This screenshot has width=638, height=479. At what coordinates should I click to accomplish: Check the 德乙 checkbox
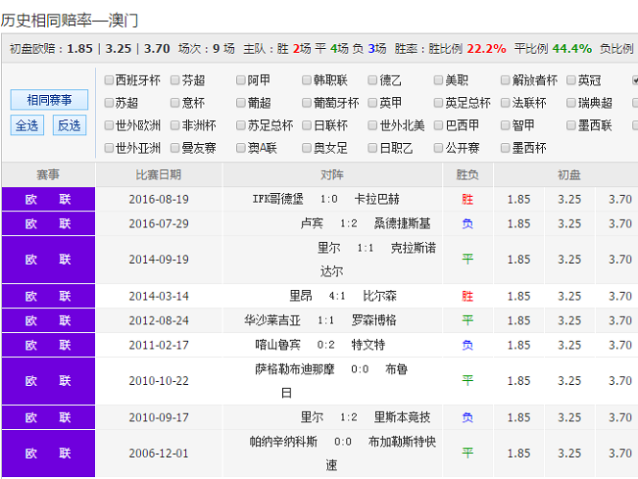[x=372, y=80]
